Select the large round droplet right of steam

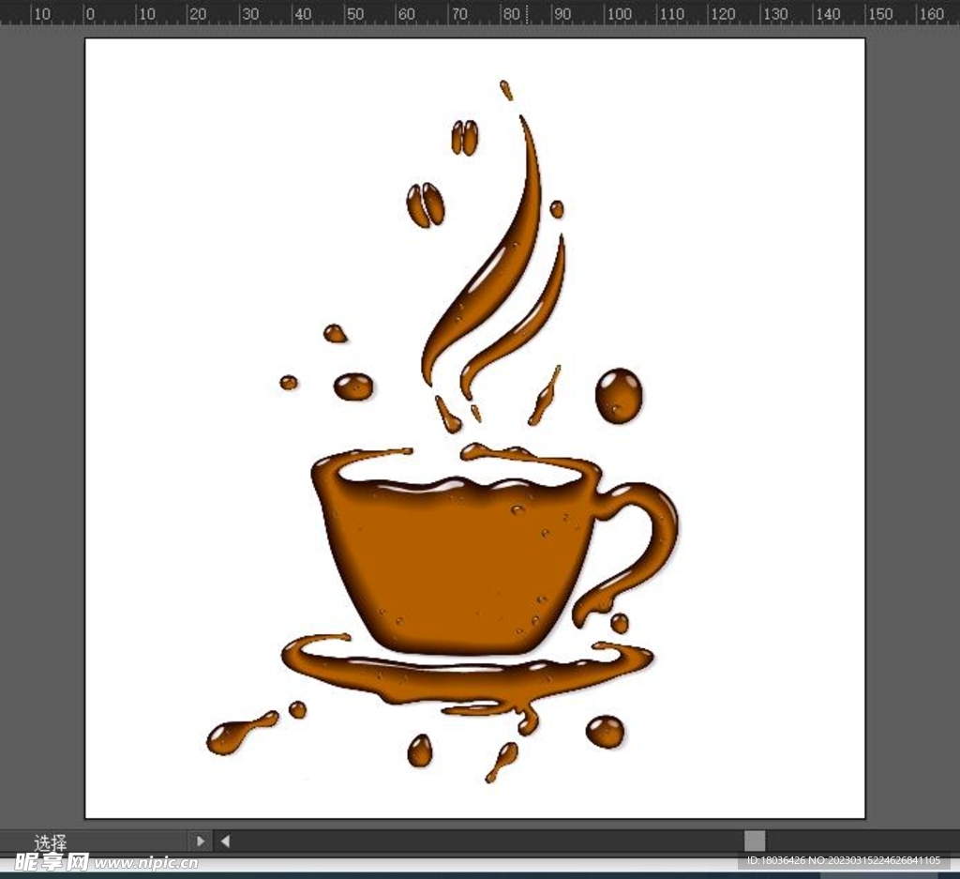[619, 395]
